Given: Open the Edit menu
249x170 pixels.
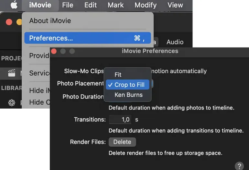Looking at the screenshot, I should pyautogui.click(x=90, y=5).
